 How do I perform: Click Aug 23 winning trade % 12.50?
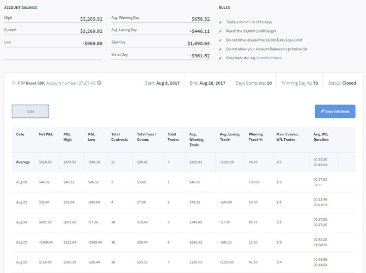[253, 242]
